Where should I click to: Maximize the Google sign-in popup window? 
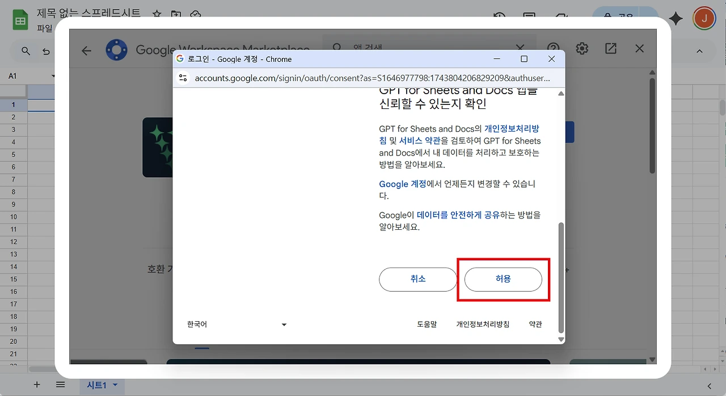524,59
